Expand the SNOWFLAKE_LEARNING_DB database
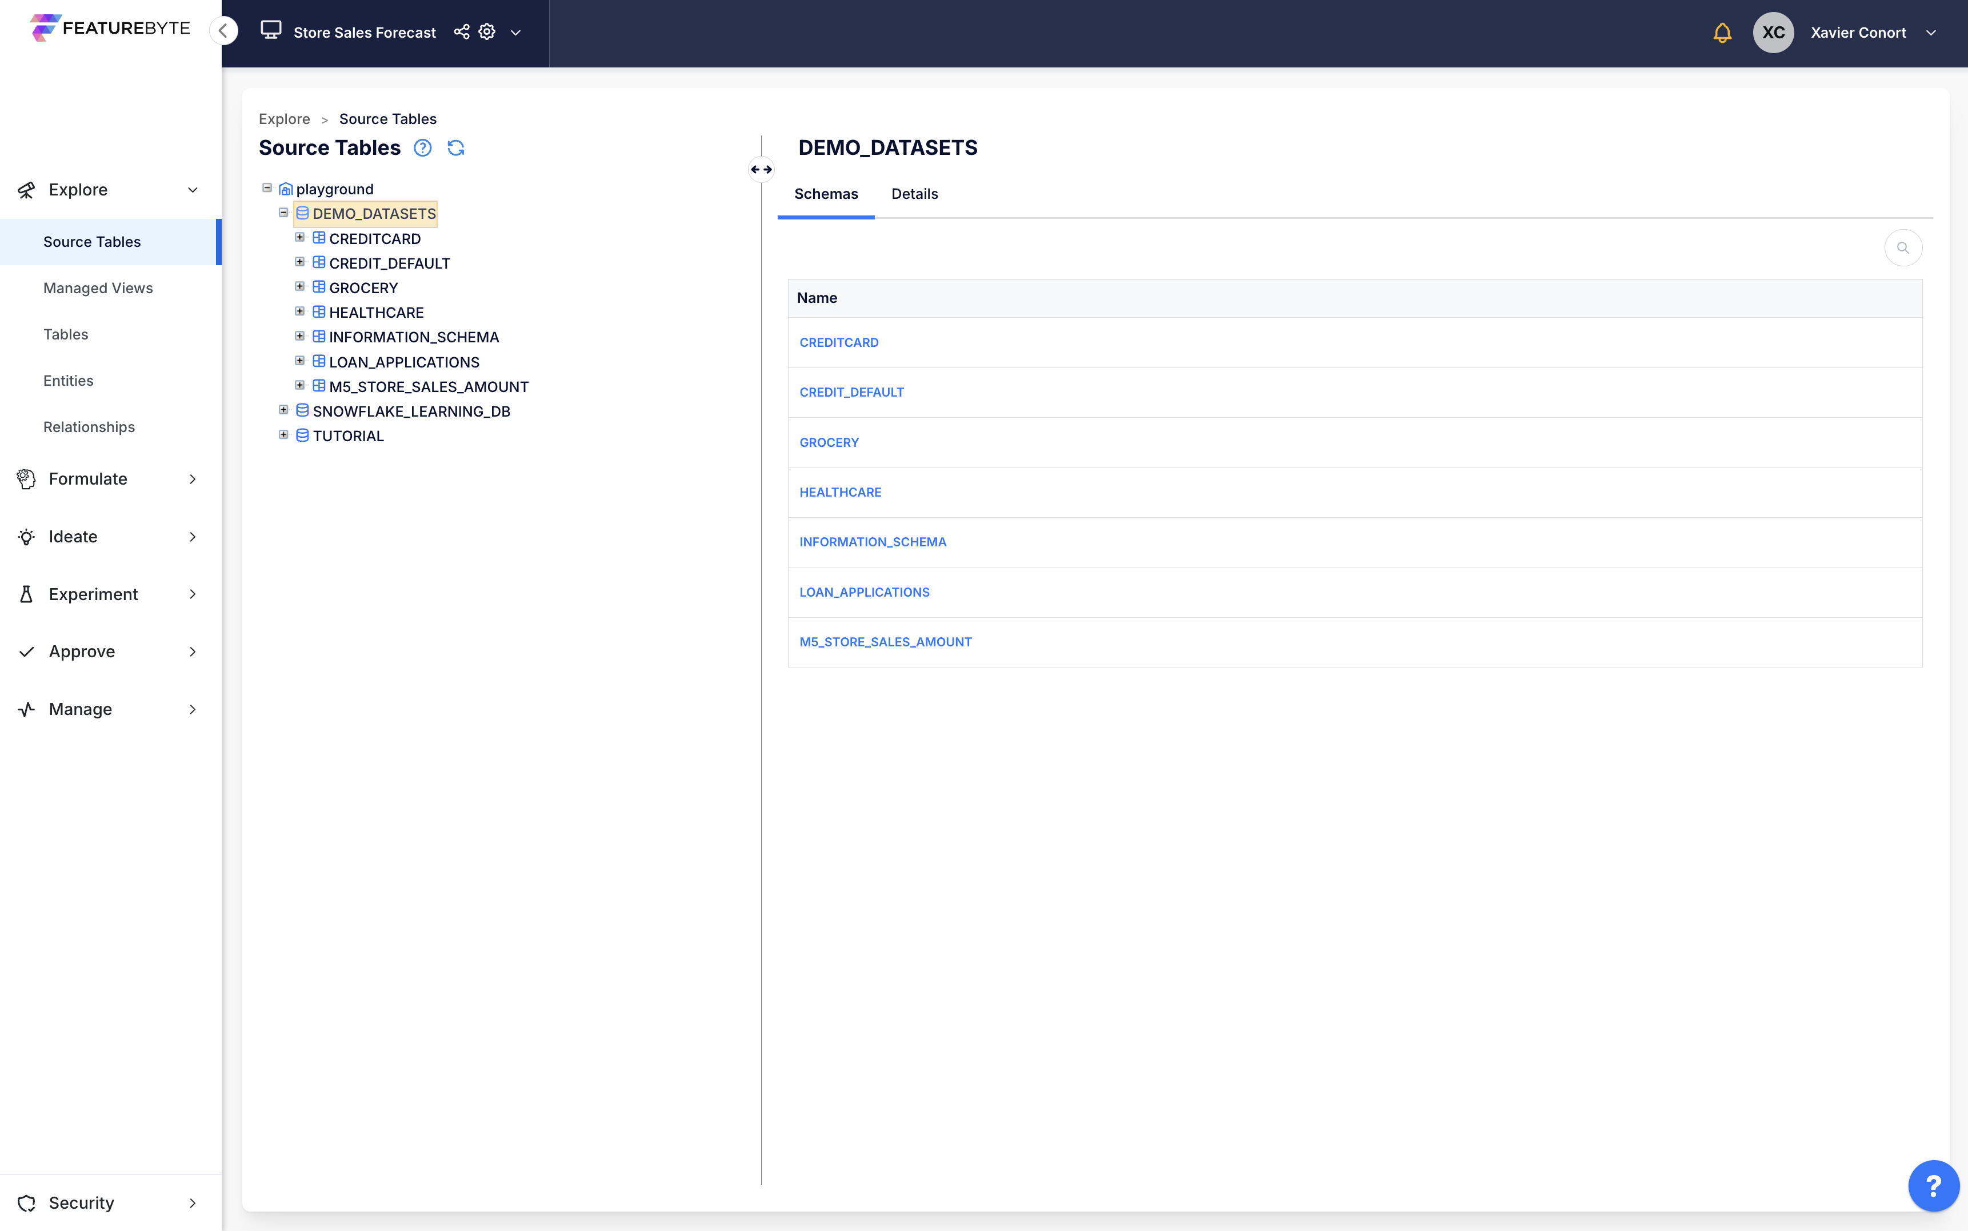This screenshot has width=1968, height=1231. click(x=284, y=410)
